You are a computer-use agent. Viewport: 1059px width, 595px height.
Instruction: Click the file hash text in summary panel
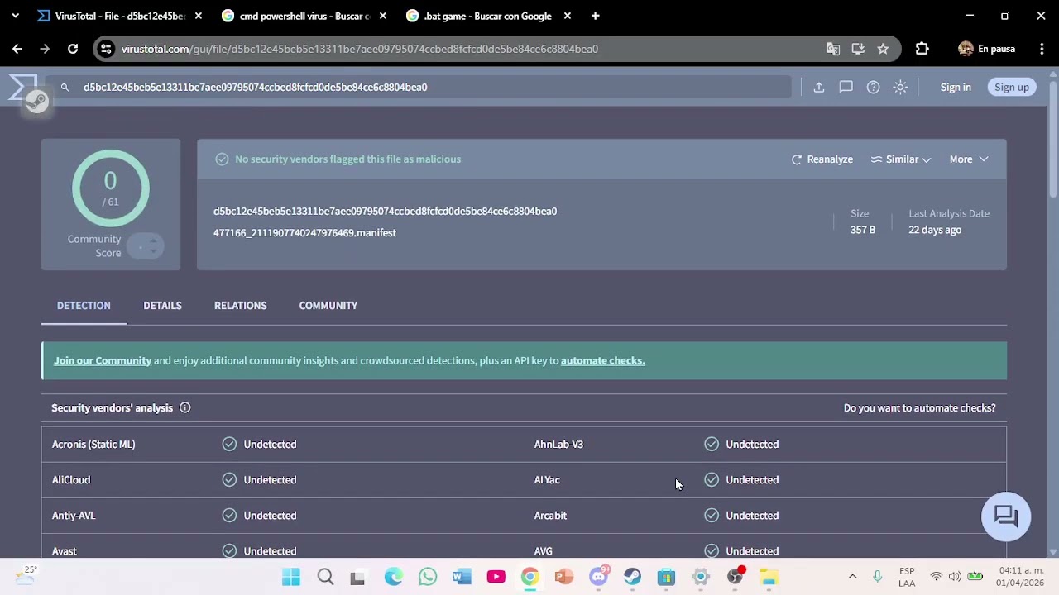(385, 211)
